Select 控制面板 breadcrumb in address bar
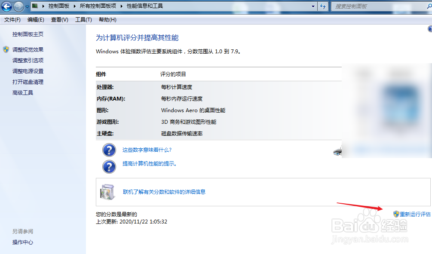 coord(59,6)
